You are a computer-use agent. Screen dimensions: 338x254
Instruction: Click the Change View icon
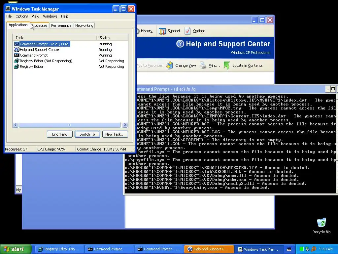tap(170, 65)
